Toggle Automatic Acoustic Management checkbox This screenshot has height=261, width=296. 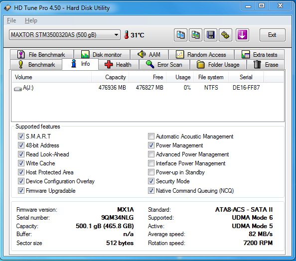tap(151, 136)
